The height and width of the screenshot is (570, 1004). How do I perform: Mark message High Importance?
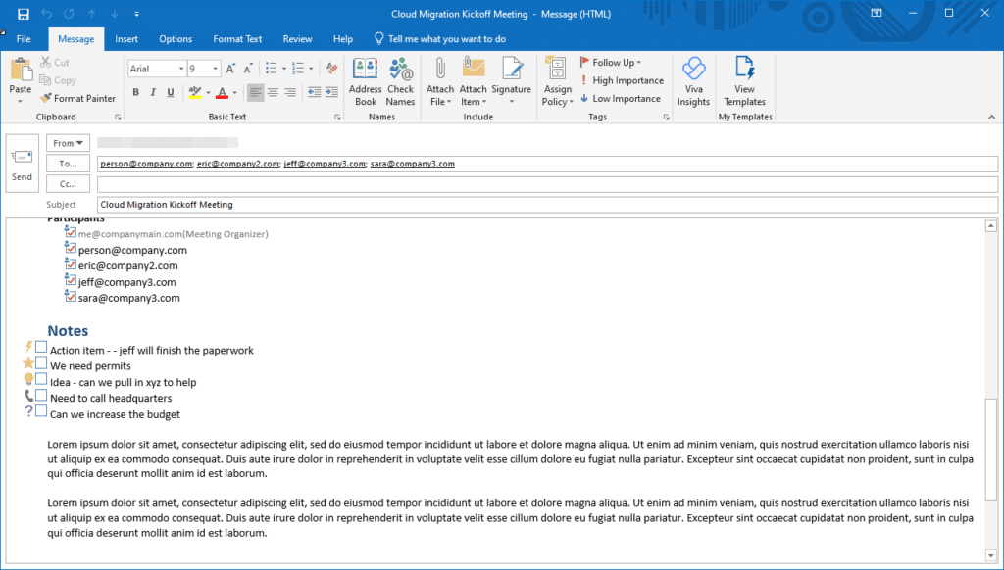[622, 80]
